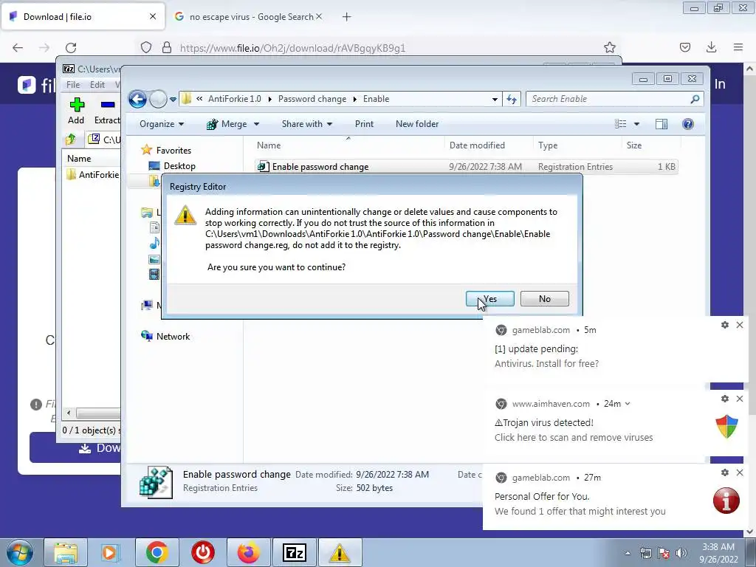Image resolution: width=756 pixels, height=567 pixels.
Task: Bookmark page with the star icon
Action: 610,48
